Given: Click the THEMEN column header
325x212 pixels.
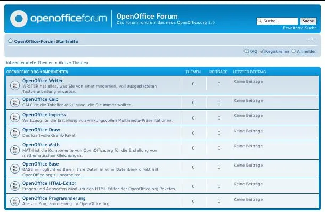Looking at the screenshot, I should coord(193,72).
